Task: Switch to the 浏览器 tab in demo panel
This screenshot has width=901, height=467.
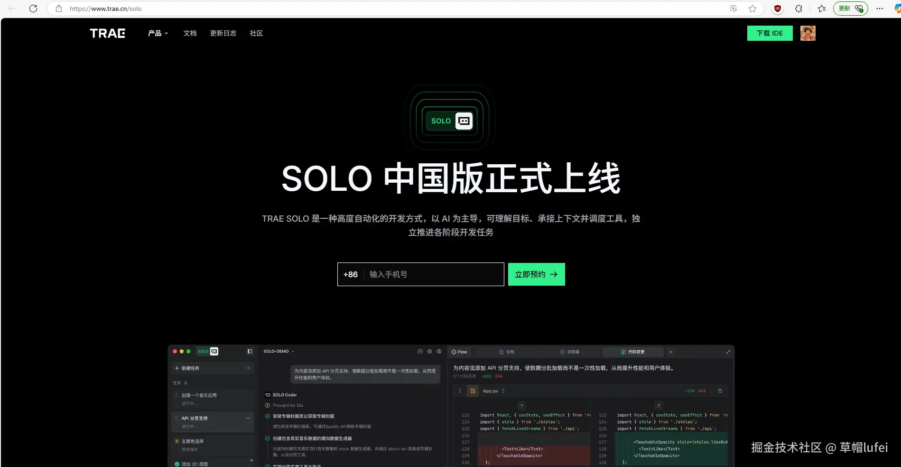Action: (570, 352)
